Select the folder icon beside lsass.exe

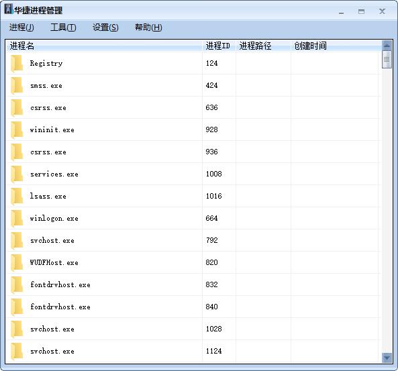tap(17, 196)
